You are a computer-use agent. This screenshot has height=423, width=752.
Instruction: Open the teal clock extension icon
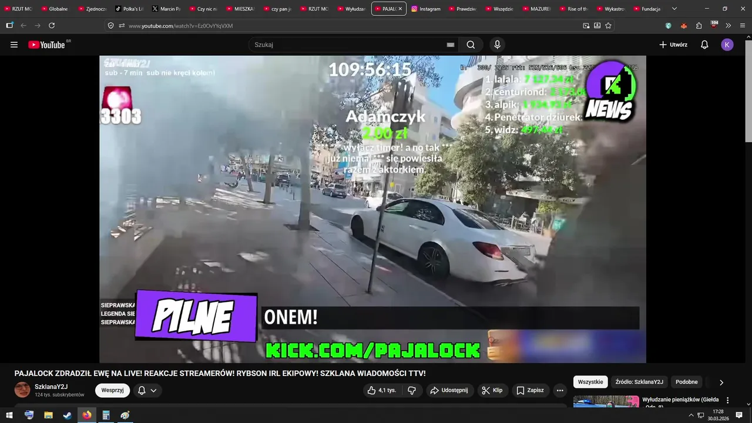coord(668,26)
